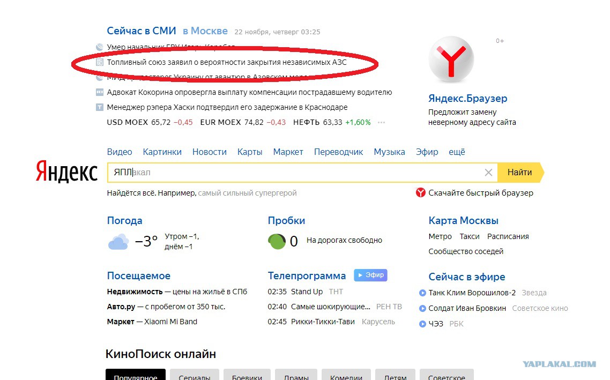610x380 pixels.
Task: Open Маркет Xiaomi Mi Band link
Action: tap(152, 322)
